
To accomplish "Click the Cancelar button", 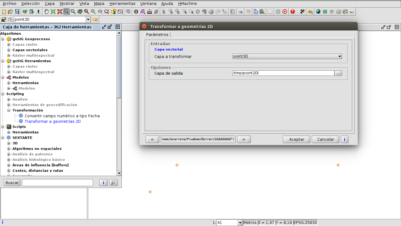I will tap(326, 139).
